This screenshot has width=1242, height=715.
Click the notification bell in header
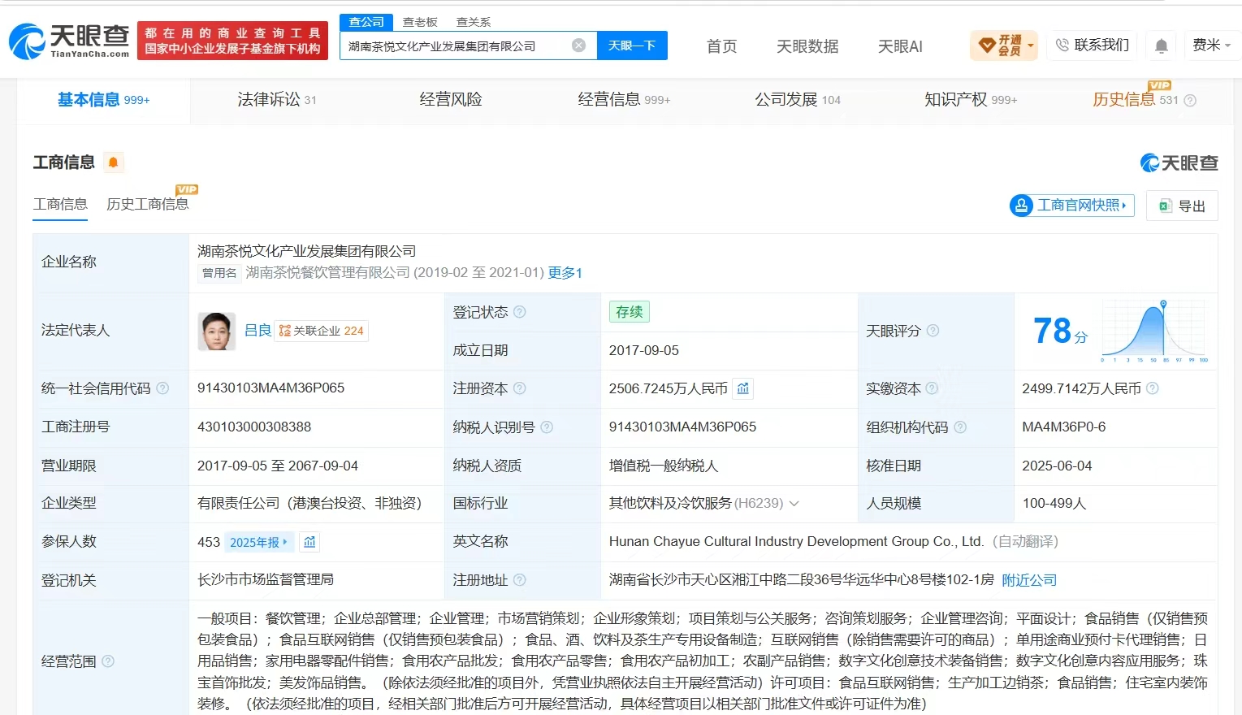1162,46
